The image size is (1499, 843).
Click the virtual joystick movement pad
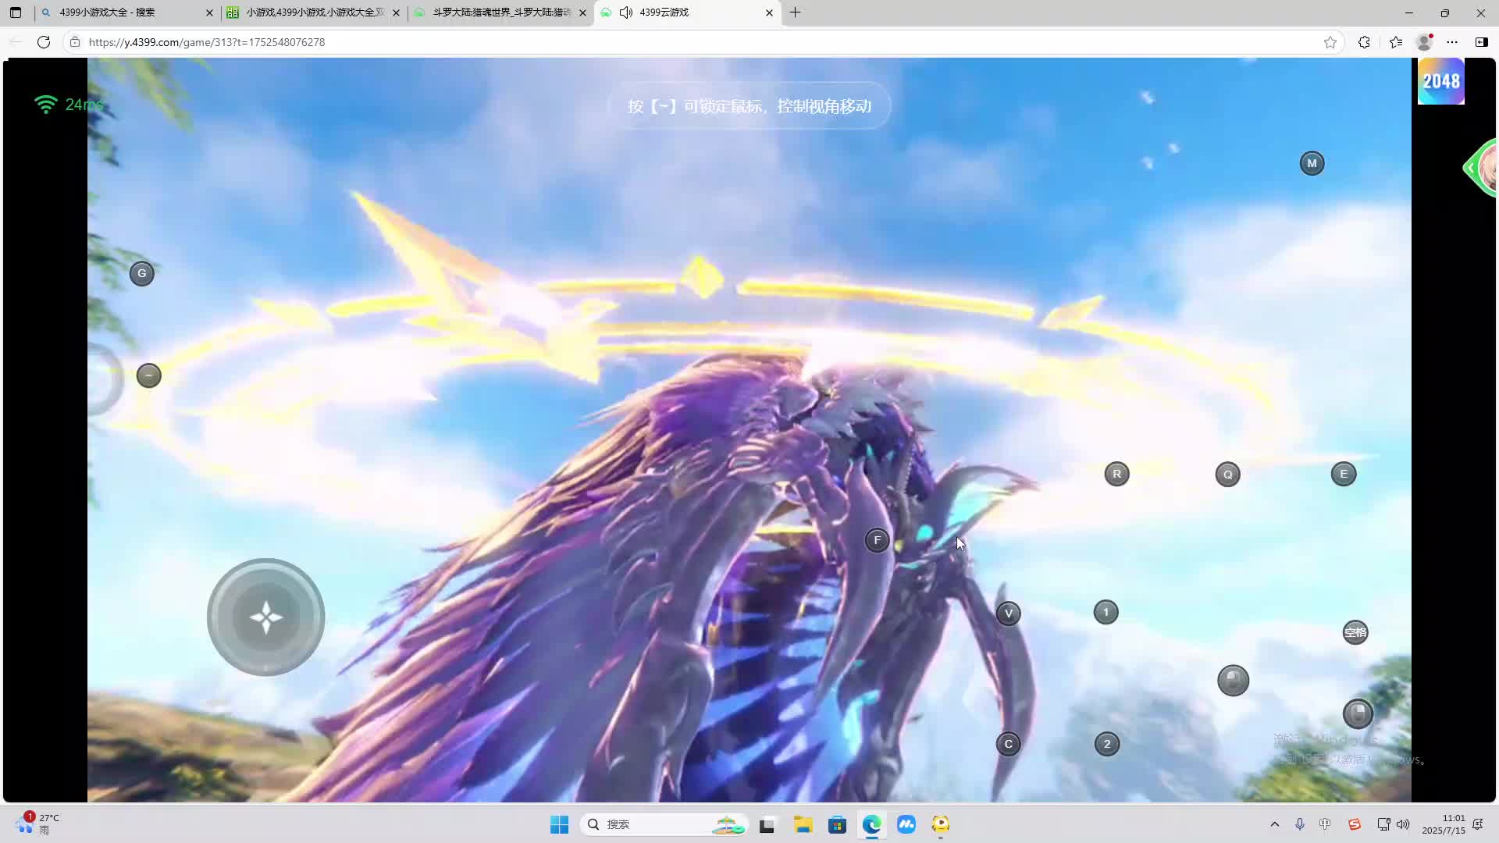click(x=265, y=617)
